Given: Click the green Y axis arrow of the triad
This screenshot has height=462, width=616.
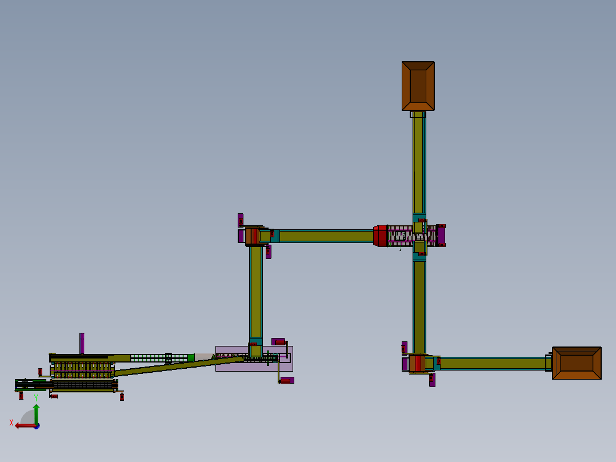Looking at the screenshot, I should [x=36, y=413].
